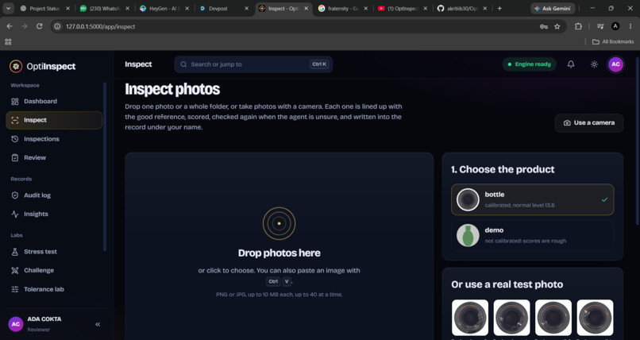
Task: Select the Inspect sidebar item
Action: [54, 120]
